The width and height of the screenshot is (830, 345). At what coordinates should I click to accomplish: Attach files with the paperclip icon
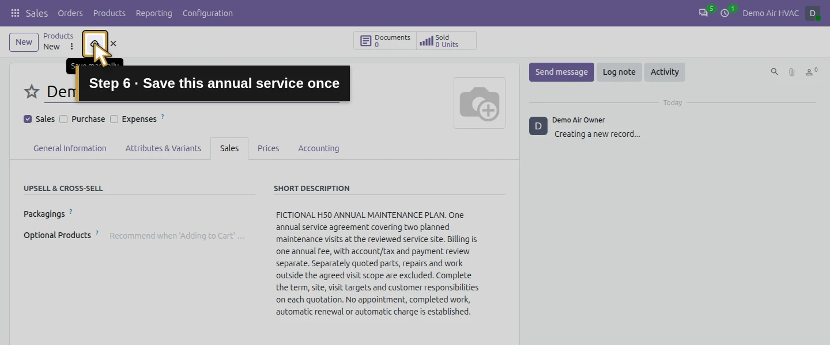click(x=792, y=72)
